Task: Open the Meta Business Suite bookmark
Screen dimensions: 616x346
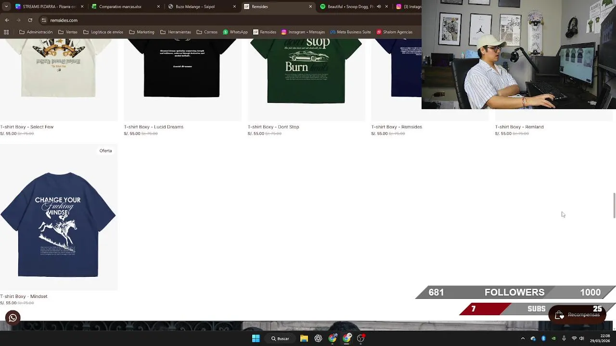Action: point(350,32)
